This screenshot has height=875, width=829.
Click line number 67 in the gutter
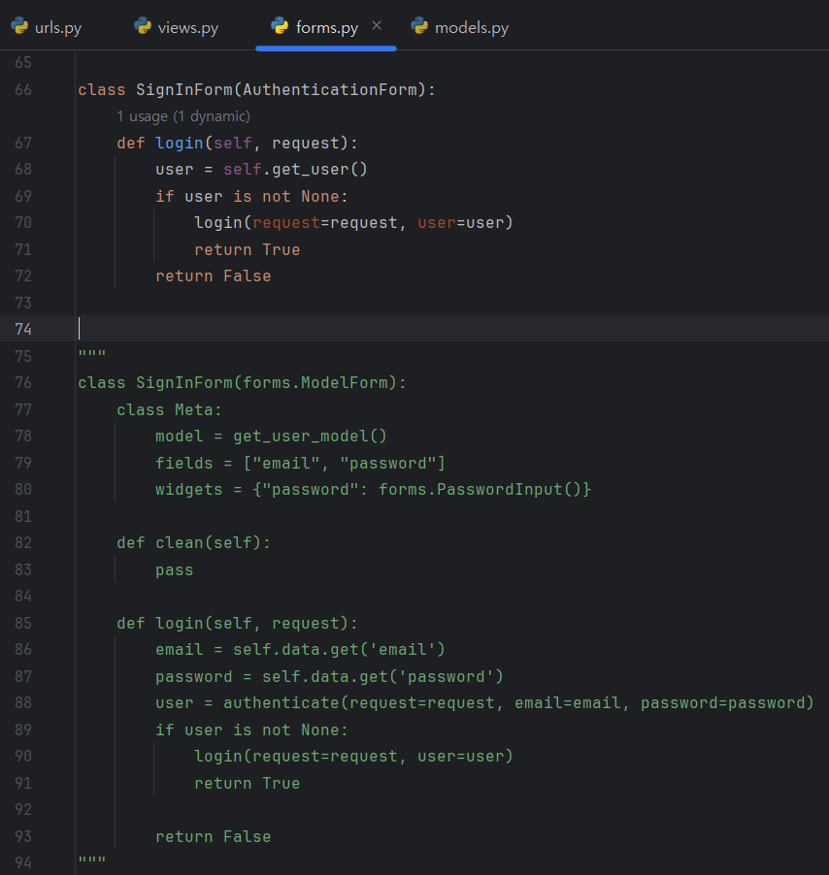23,143
